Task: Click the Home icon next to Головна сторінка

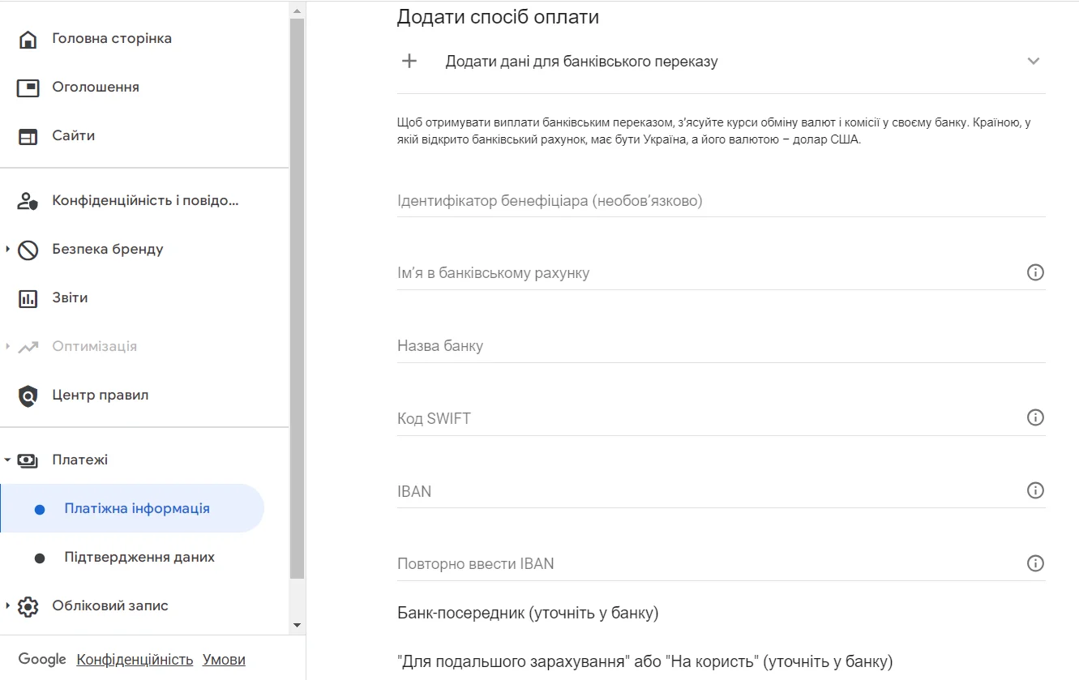Action: click(28, 39)
